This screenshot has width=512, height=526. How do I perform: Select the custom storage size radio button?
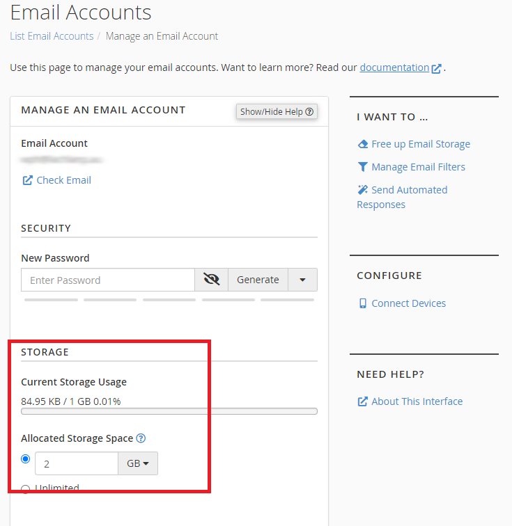[x=26, y=459]
